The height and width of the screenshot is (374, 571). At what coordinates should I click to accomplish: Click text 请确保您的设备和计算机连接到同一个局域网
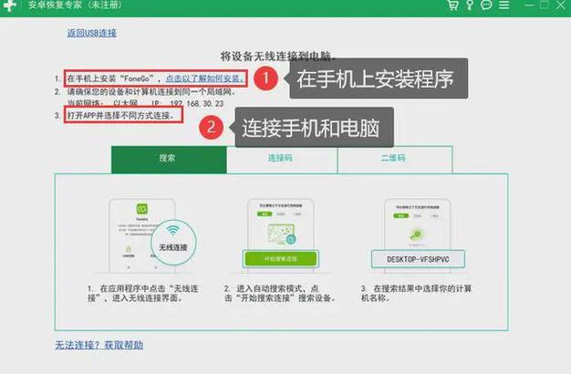[151, 92]
